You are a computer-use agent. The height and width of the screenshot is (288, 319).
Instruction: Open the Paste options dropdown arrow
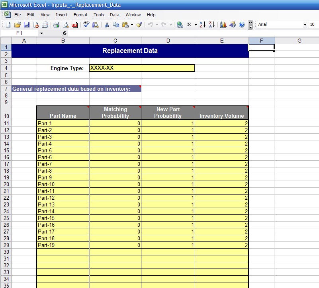(132, 25)
